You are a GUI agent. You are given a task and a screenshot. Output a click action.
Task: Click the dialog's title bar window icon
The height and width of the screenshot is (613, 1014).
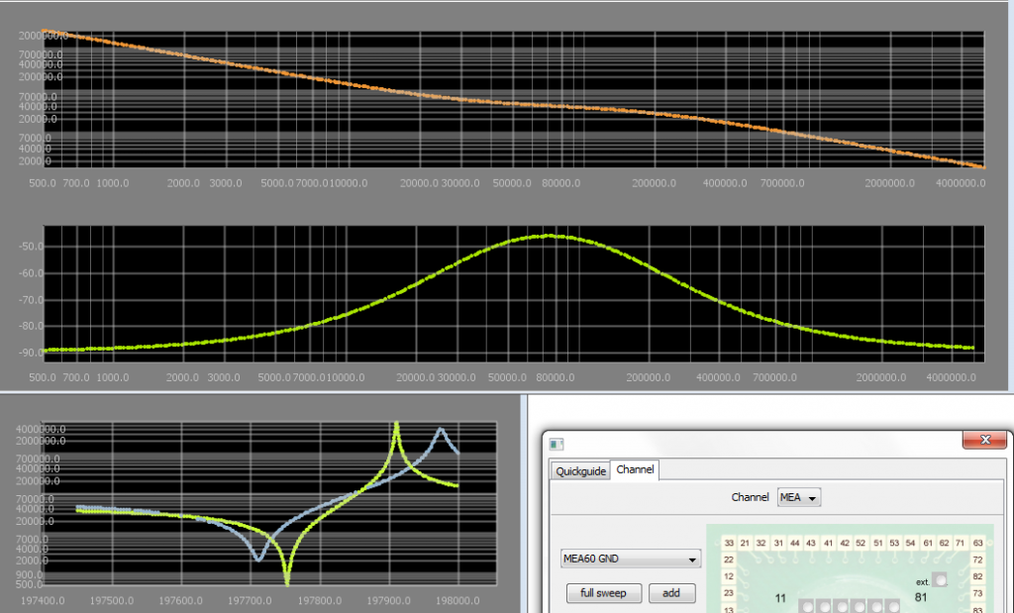click(557, 443)
